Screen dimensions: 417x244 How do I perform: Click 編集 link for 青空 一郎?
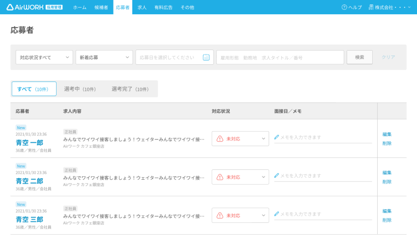tap(387, 135)
